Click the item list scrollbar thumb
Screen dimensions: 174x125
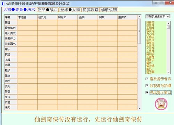point(168,27)
